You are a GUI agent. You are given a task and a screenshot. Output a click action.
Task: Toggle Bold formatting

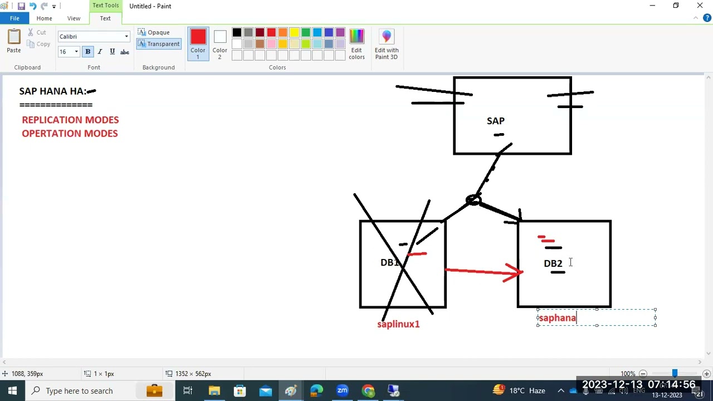coord(87,52)
